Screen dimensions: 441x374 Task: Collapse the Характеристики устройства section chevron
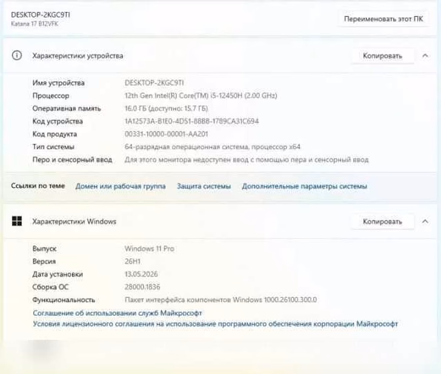pos(425,56)
